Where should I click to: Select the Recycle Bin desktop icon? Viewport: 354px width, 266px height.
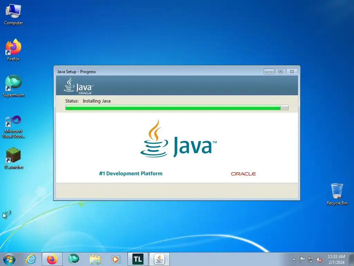tap(337, 194)
